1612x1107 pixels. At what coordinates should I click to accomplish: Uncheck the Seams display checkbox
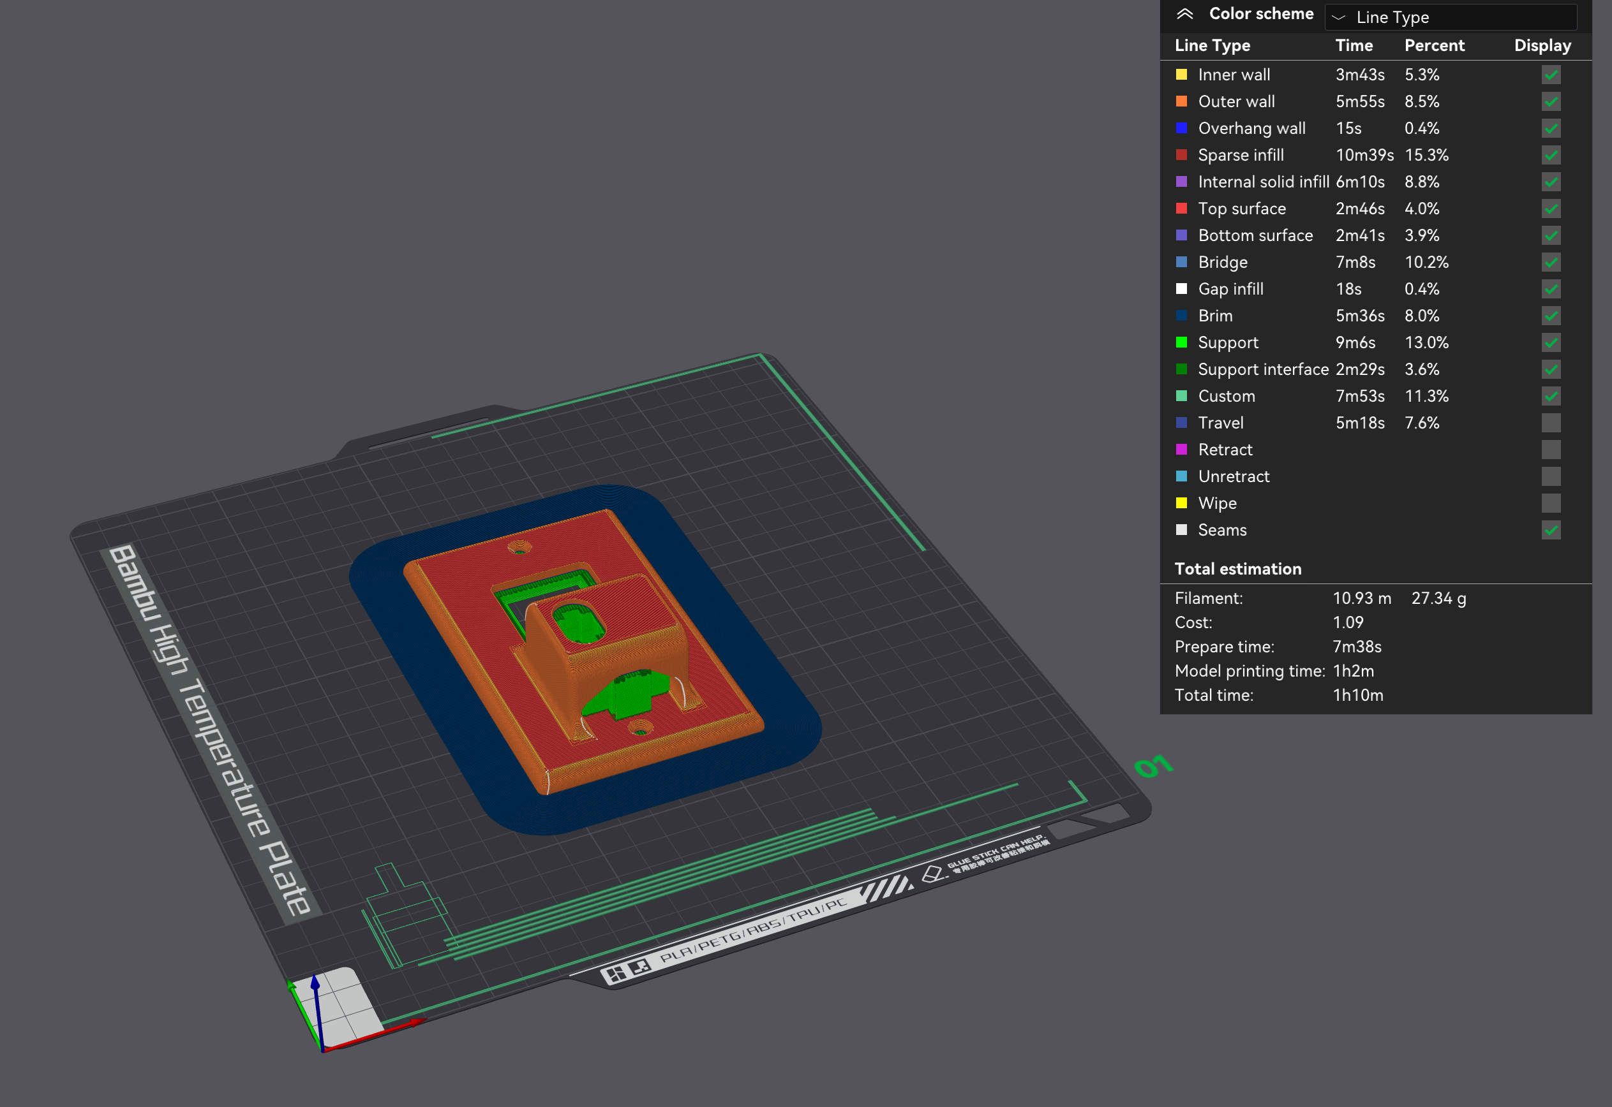pos(1551,531)
